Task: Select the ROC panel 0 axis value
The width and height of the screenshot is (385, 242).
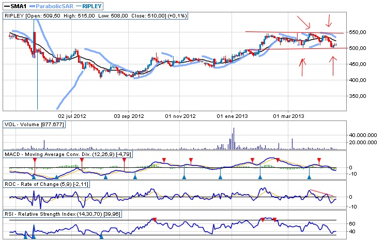Action: 350,197
